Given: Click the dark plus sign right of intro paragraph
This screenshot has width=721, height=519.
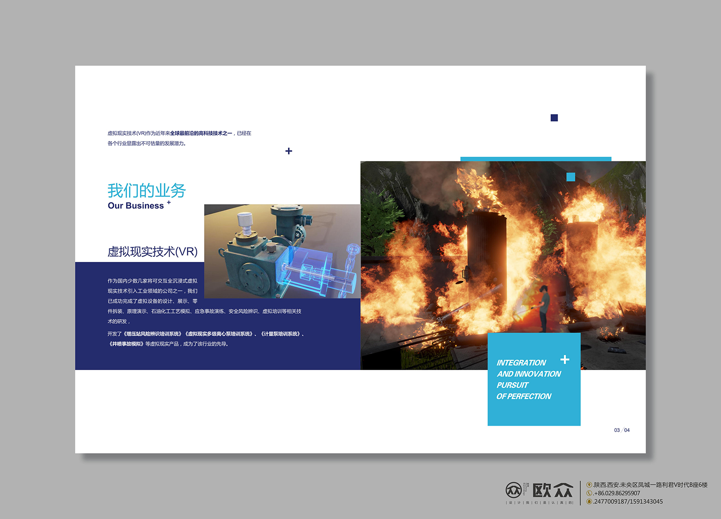Looking at the screenshot, I should (x=289, y=151).
